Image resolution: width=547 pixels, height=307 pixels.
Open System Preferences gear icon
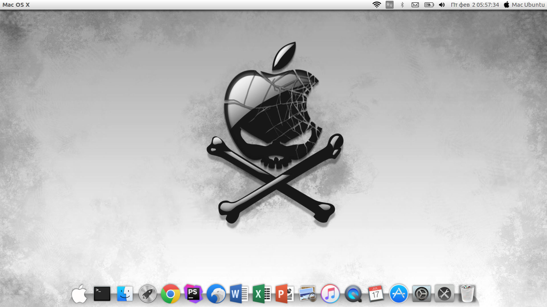[421, 294]
